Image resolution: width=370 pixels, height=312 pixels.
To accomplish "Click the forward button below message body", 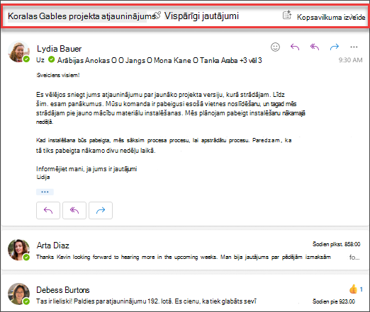I will tap(101, 210).
